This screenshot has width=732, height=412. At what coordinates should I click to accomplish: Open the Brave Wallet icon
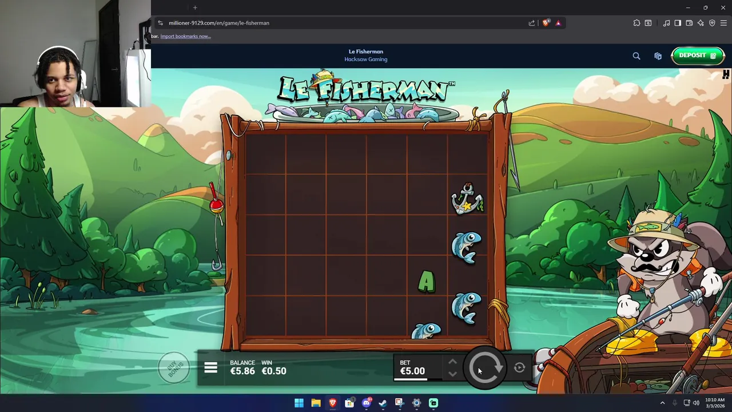[x=689, y=23]
